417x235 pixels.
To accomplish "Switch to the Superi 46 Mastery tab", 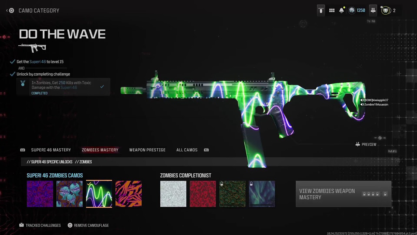I will (x=51, y=150).
